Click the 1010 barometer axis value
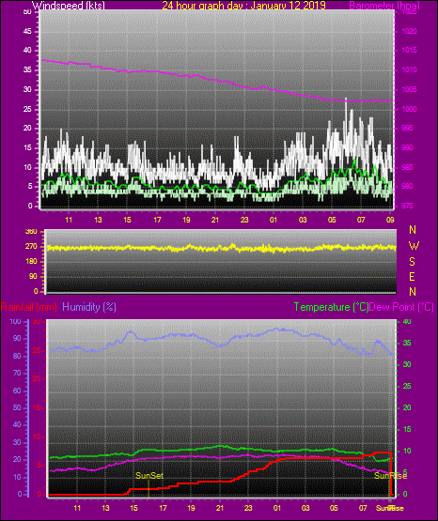Viewport: 438px width, 521px height. [410, 69]
